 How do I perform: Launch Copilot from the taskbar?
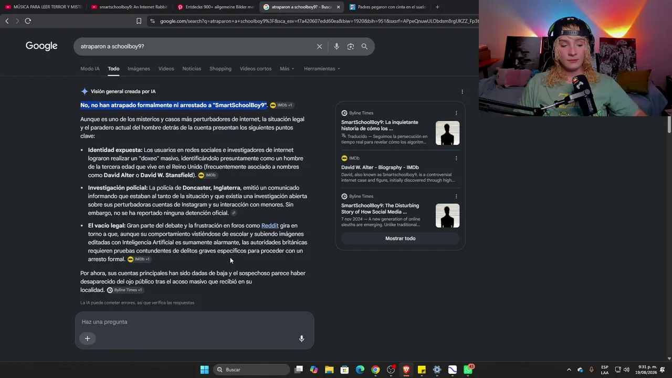[x=314, y=370]
